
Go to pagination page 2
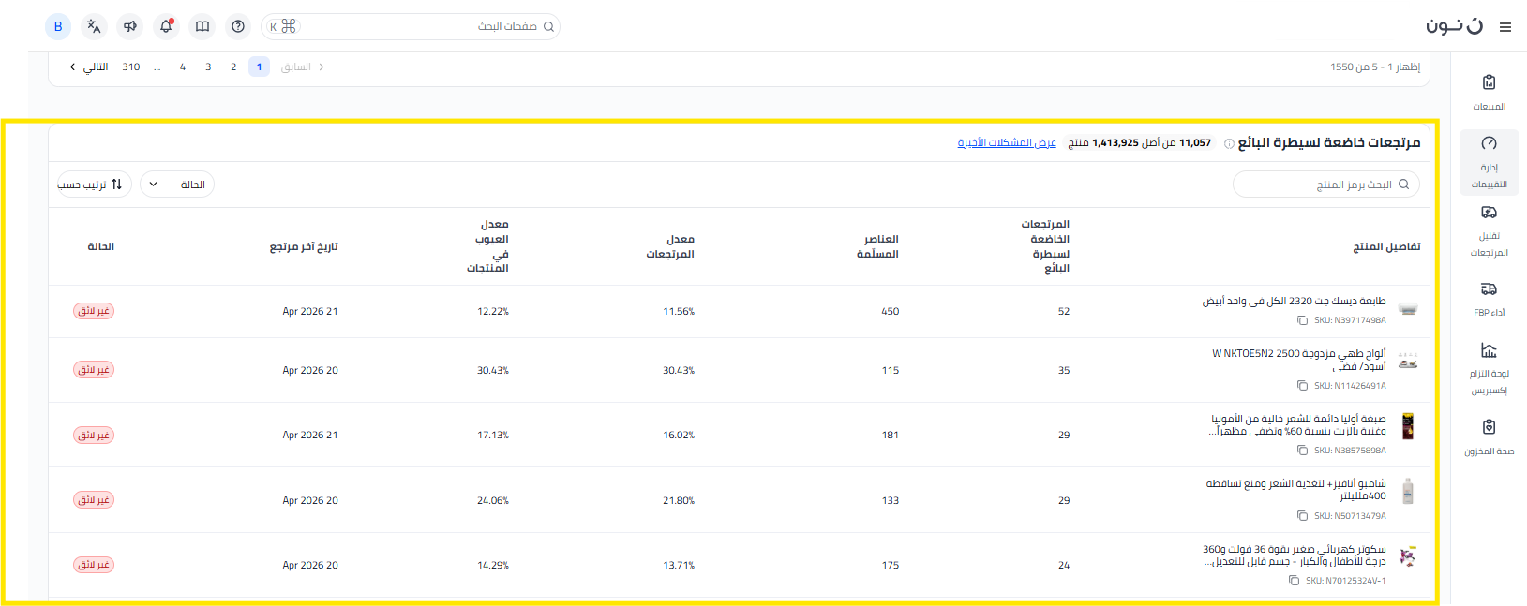tap(233, 67)
